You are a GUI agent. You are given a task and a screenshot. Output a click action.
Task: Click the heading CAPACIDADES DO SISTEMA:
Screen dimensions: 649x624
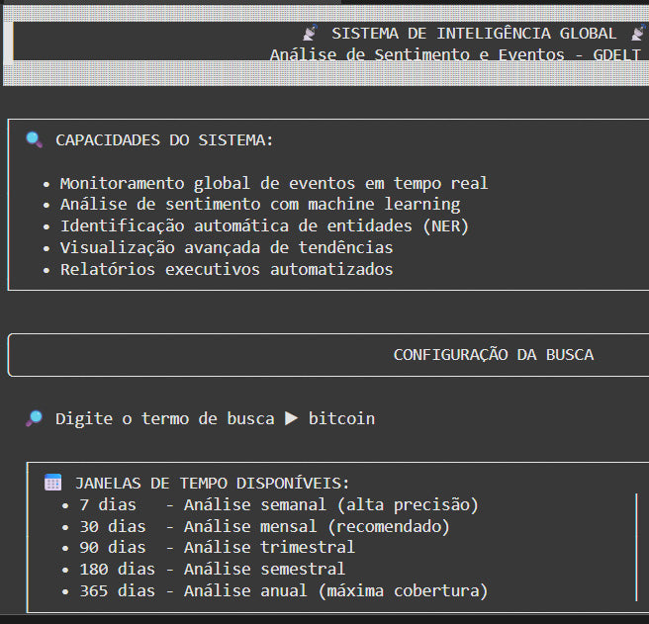coord(165,139)
